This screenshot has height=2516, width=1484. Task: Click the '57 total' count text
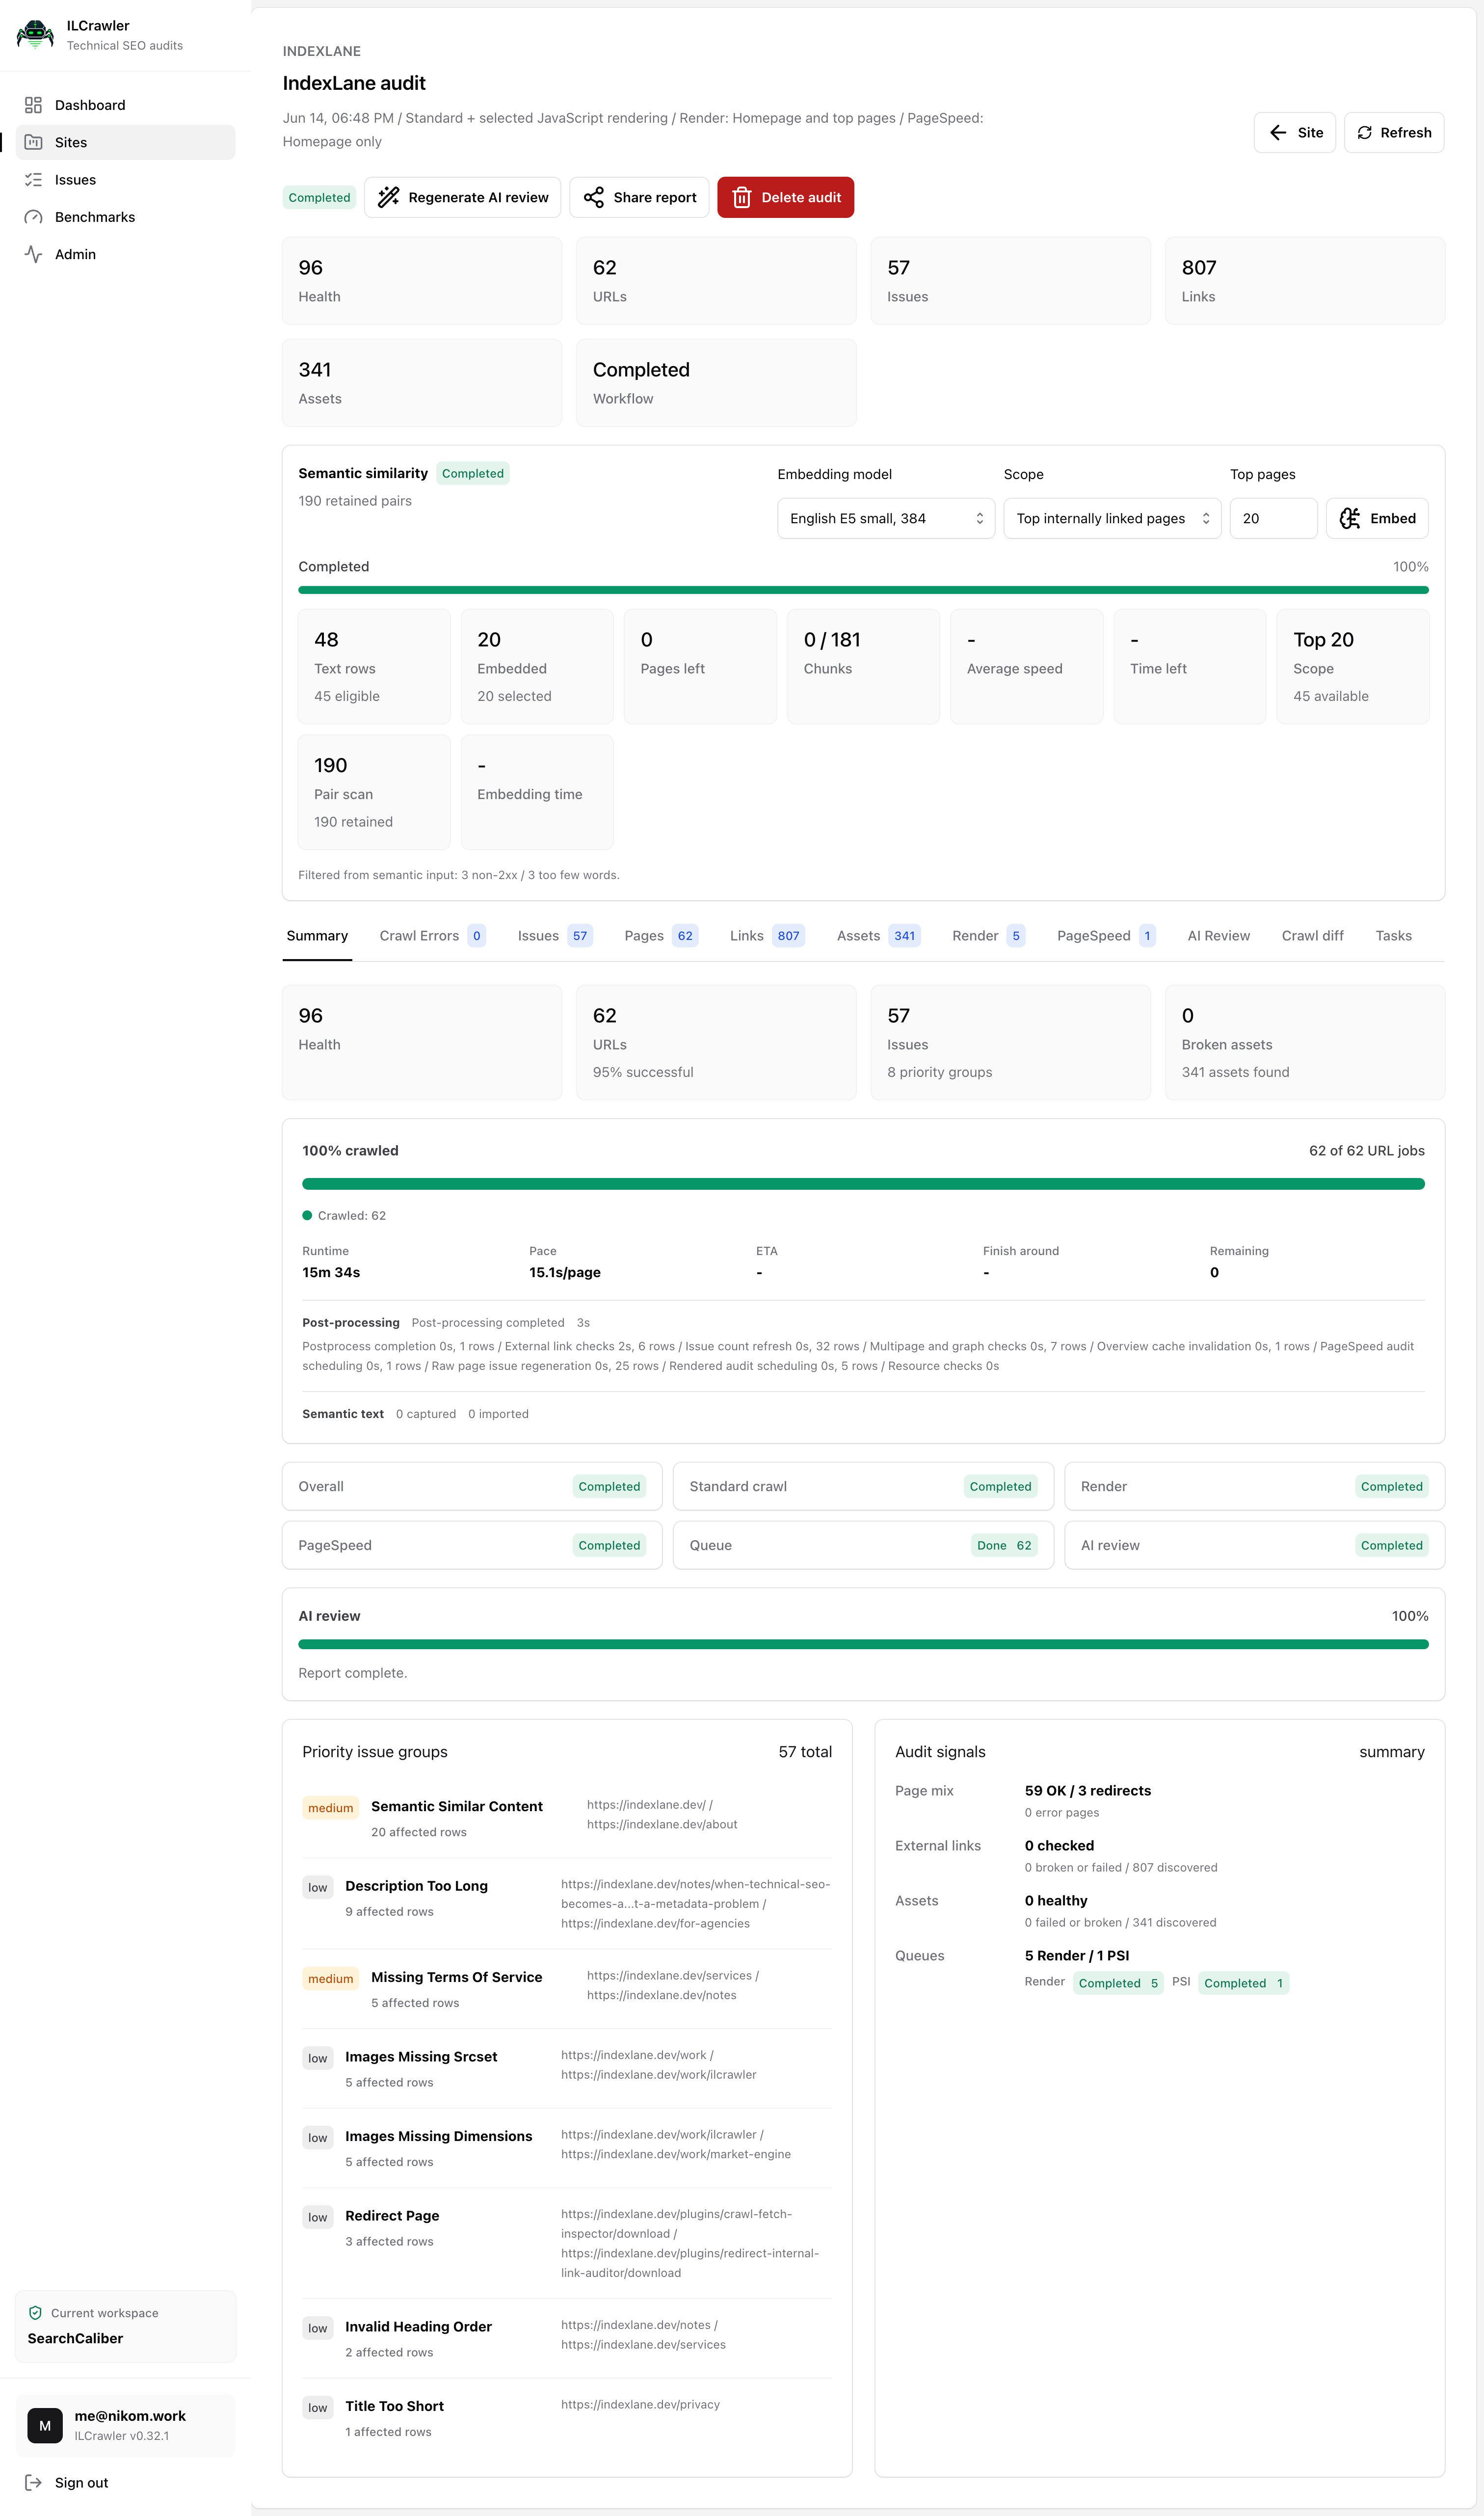[x=805, y=1752]
